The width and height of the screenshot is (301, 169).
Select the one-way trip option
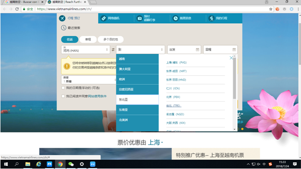[x=88, y=40]
